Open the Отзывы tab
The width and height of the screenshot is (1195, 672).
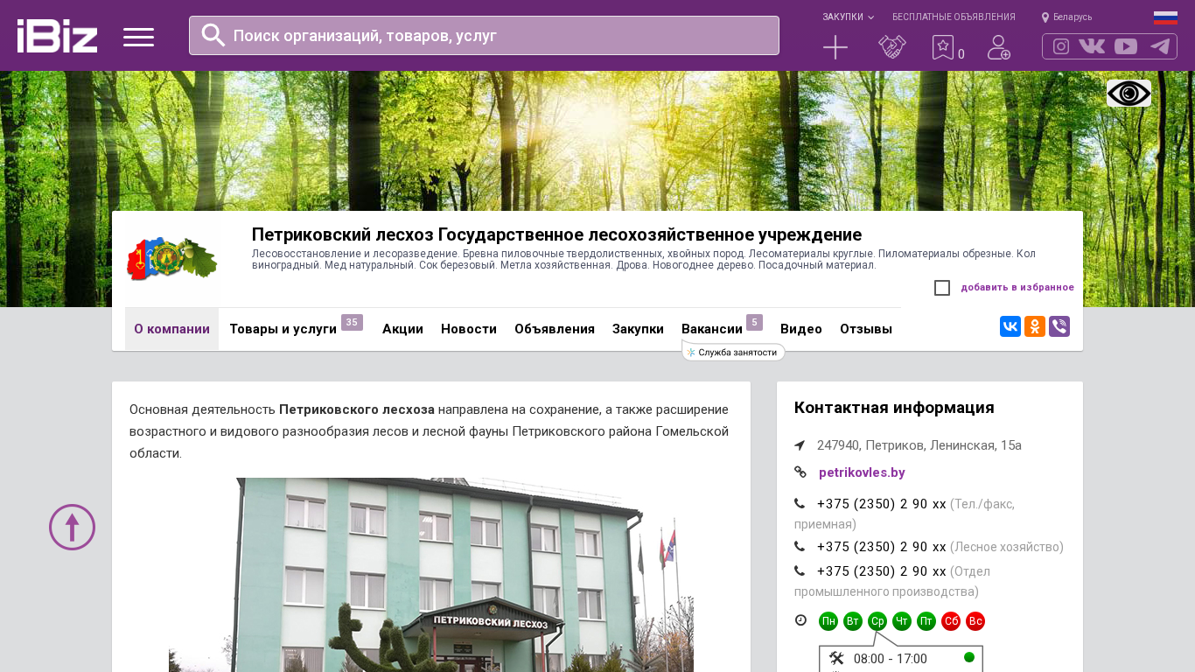(x=866, y=329)
